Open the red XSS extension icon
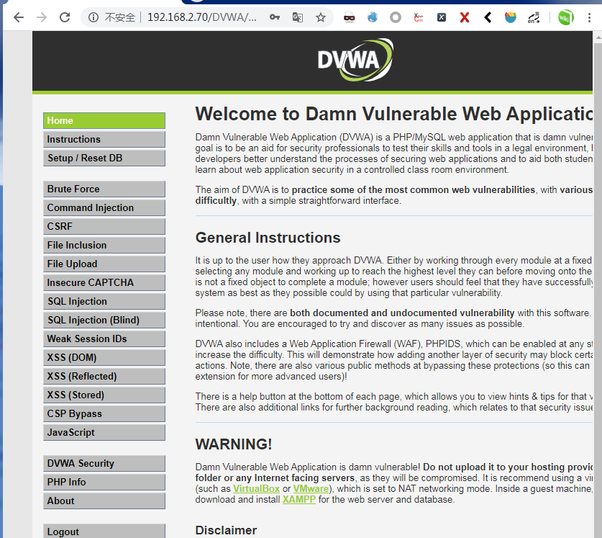 (419, 17)
